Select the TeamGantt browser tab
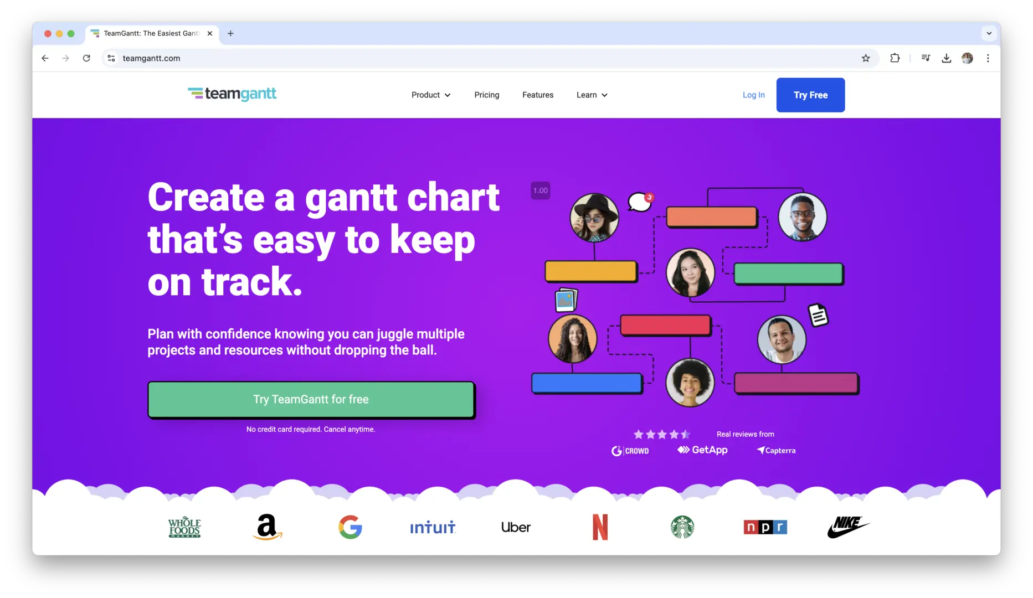This screenshot has width=1033, height=598. pyautogui.click(x=151, y=33)
